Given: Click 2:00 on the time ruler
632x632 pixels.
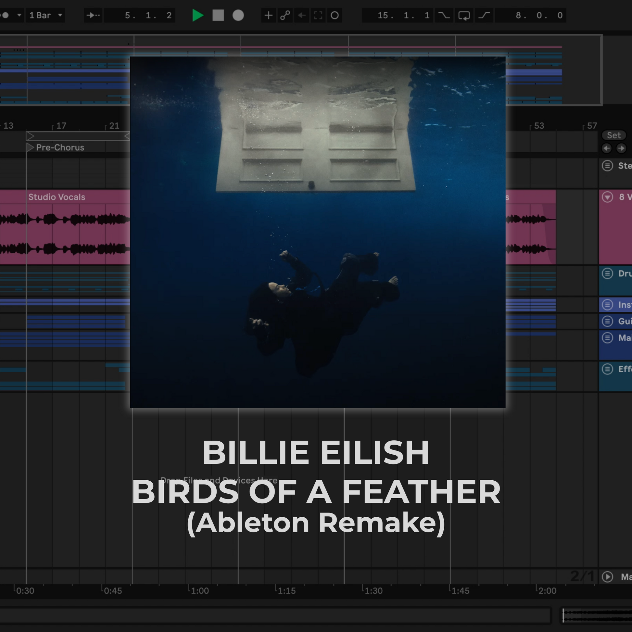Looking at the screenshot, I should [547, 591].
